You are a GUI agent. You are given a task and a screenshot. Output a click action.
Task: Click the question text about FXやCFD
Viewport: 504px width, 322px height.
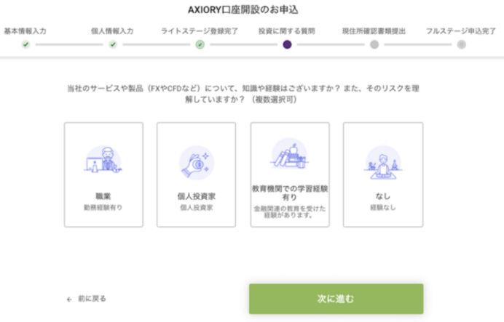[x=243, y=94]
